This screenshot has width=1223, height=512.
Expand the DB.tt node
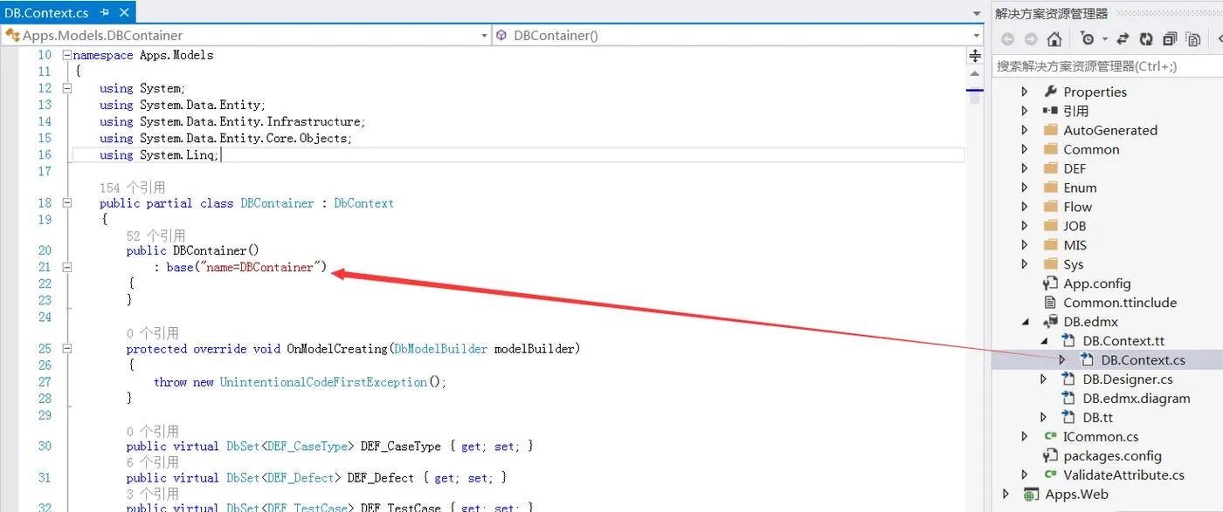click(1043, 418)
